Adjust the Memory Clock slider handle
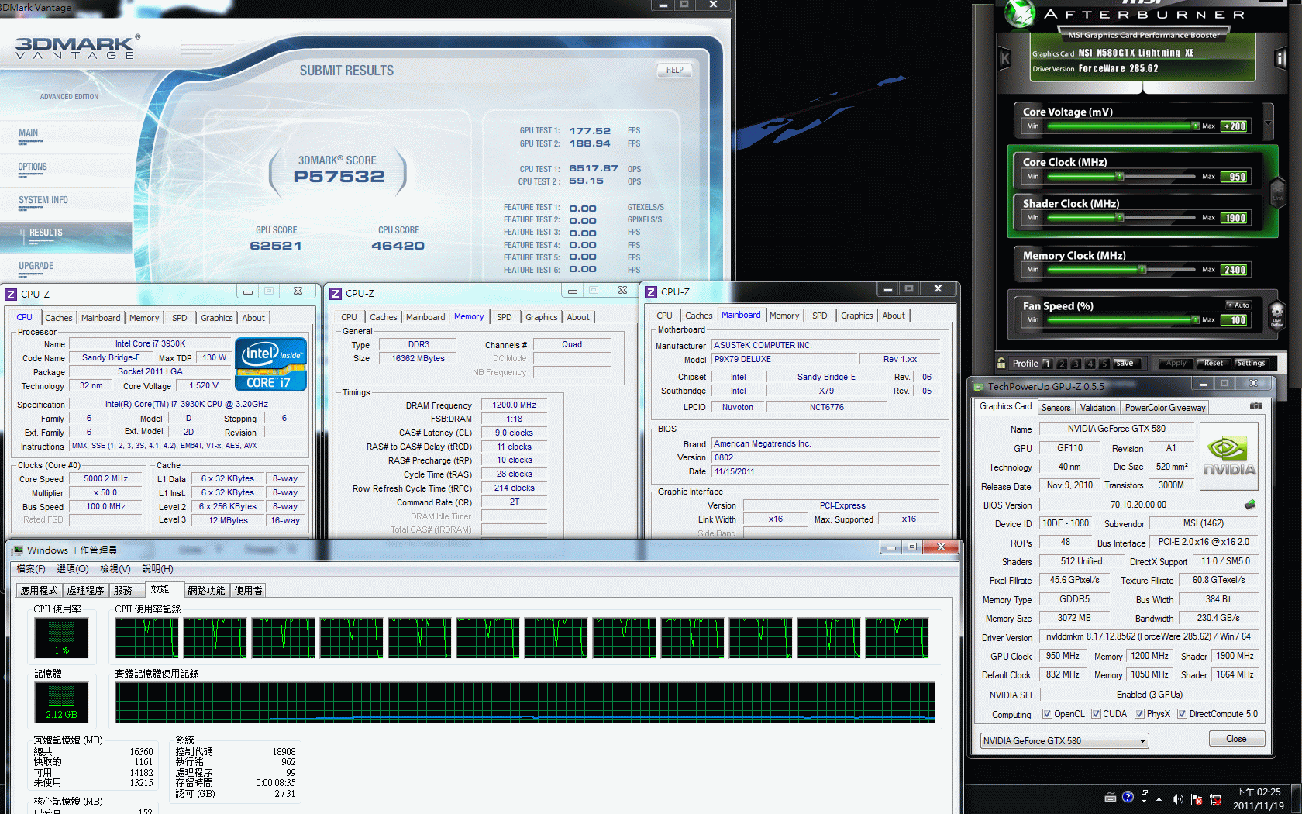This screenshot has width=1302, height=814. point(1142,270)
